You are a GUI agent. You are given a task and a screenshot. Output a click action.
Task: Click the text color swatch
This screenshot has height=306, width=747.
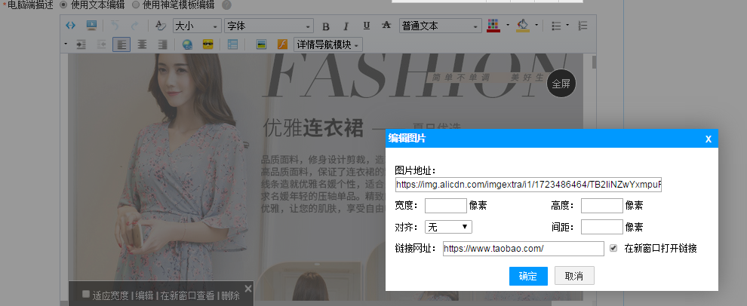[x=493, y=26]
